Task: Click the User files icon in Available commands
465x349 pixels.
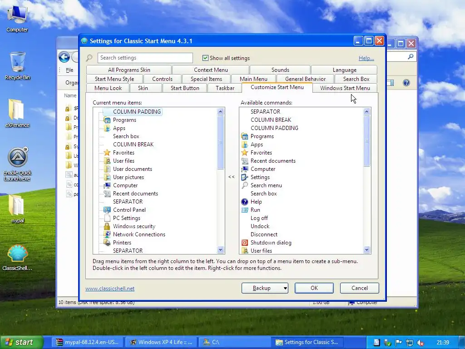Action: [x=245, y=250]
